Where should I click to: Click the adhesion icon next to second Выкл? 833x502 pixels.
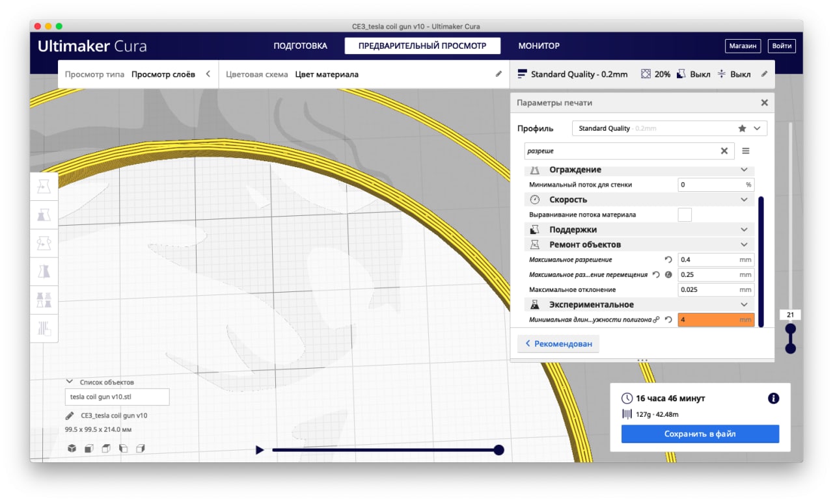[722, 74]
